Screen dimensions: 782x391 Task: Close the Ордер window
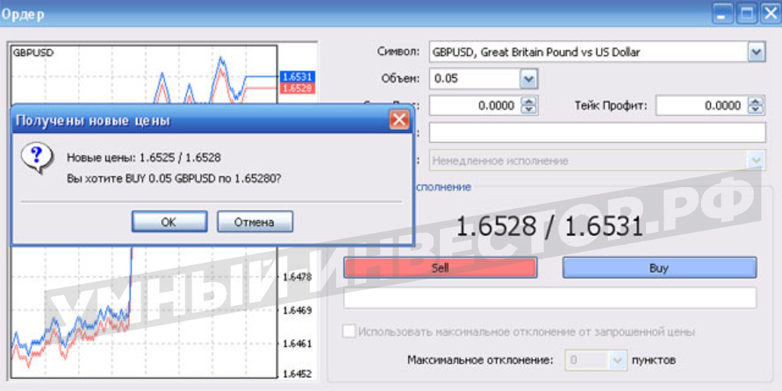771,15
